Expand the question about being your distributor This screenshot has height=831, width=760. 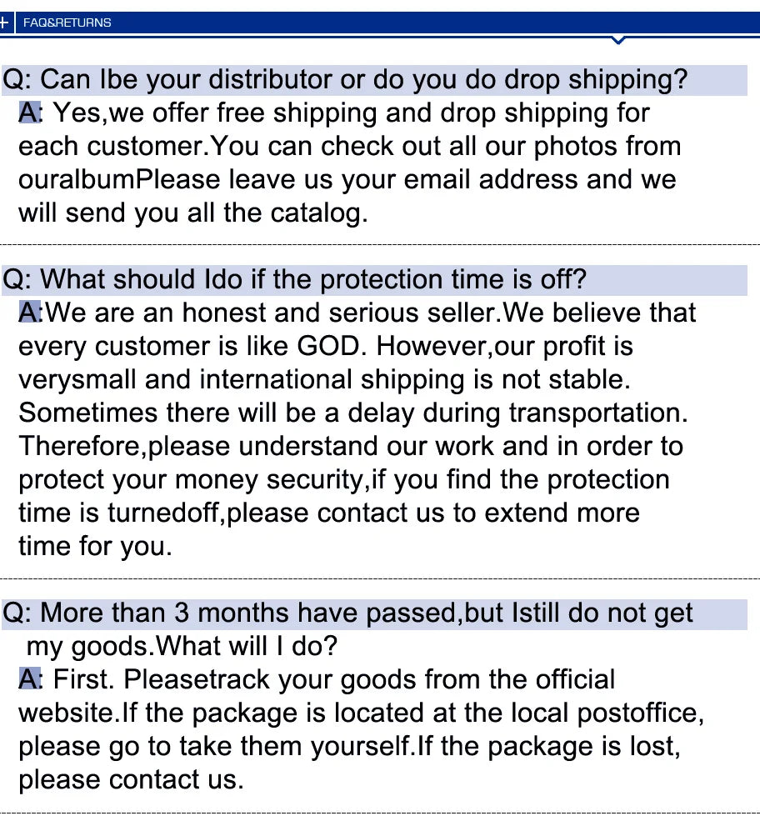[x=346, y=80]
